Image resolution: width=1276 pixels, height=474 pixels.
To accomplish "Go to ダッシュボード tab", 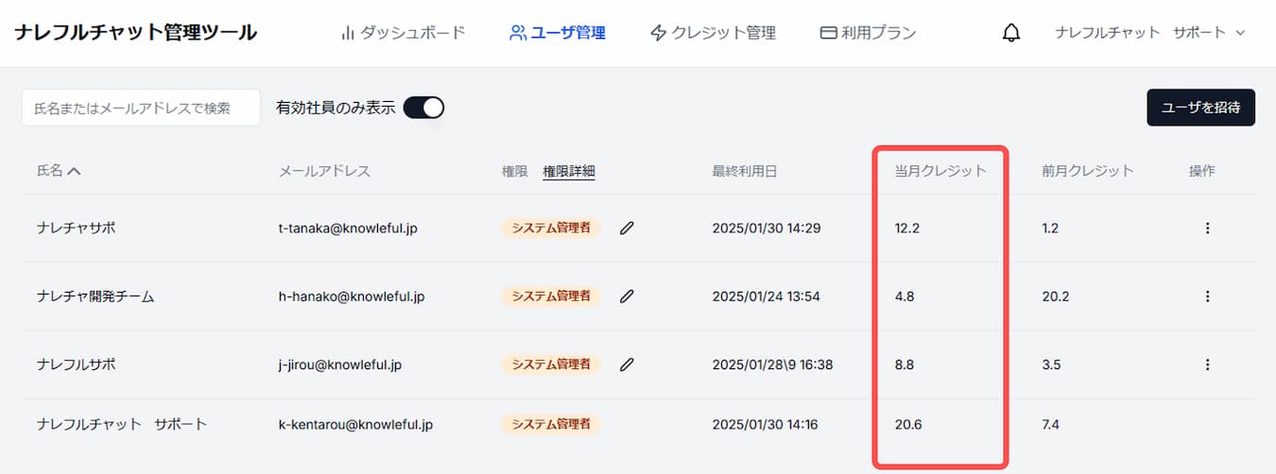I will tap(403, 33).
